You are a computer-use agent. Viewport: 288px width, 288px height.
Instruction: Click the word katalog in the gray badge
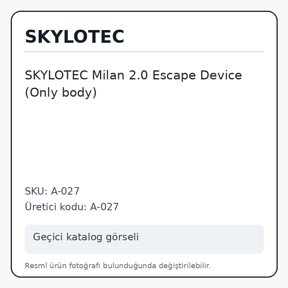(x=84, y=237)
